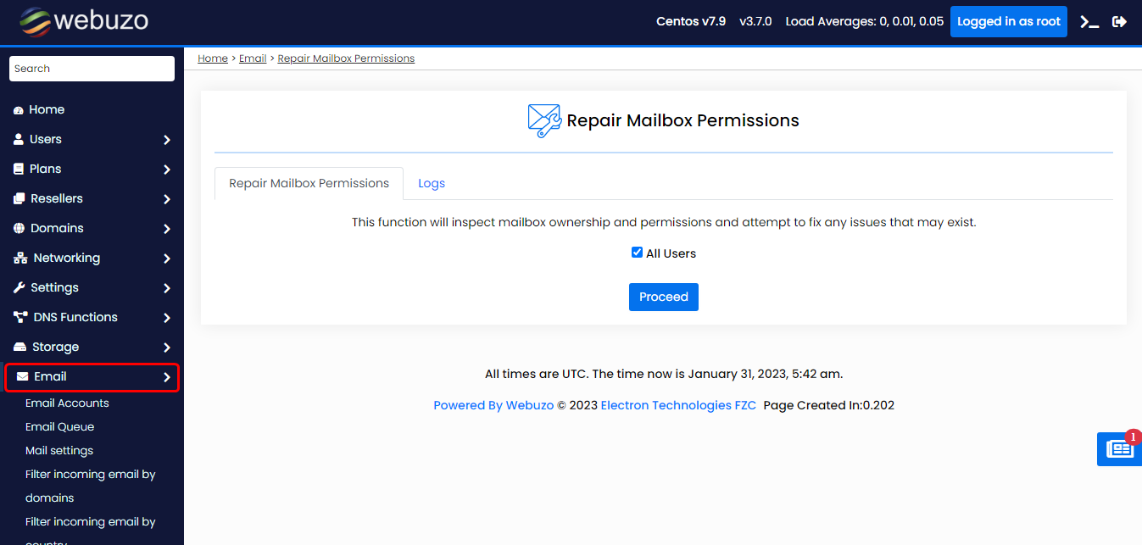
Task: Uncheck the All Users checkbox
Action: click(x=637, y=252)
